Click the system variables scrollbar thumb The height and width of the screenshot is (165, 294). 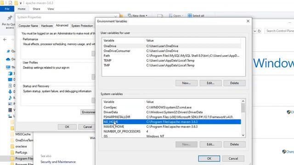pos(243,108)
